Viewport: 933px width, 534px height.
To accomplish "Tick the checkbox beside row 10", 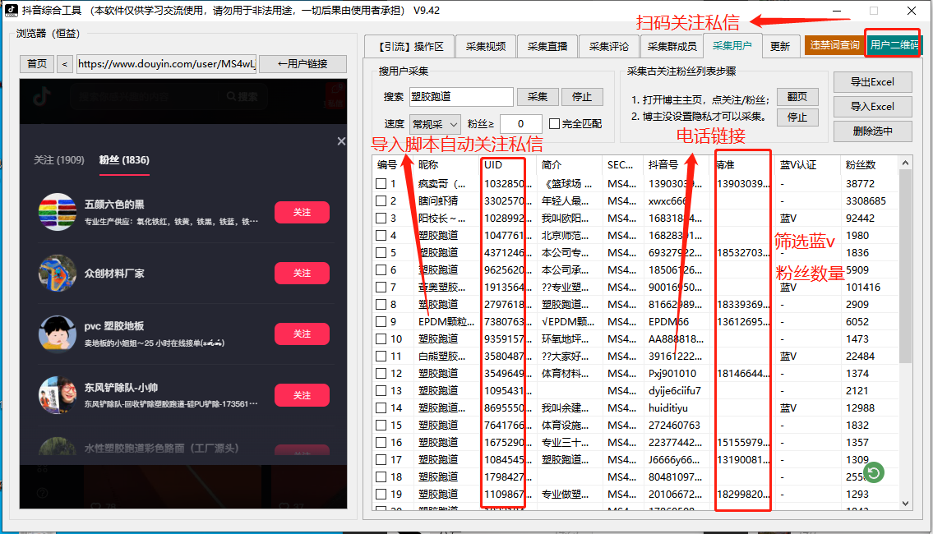I will (x=381, y=338).
